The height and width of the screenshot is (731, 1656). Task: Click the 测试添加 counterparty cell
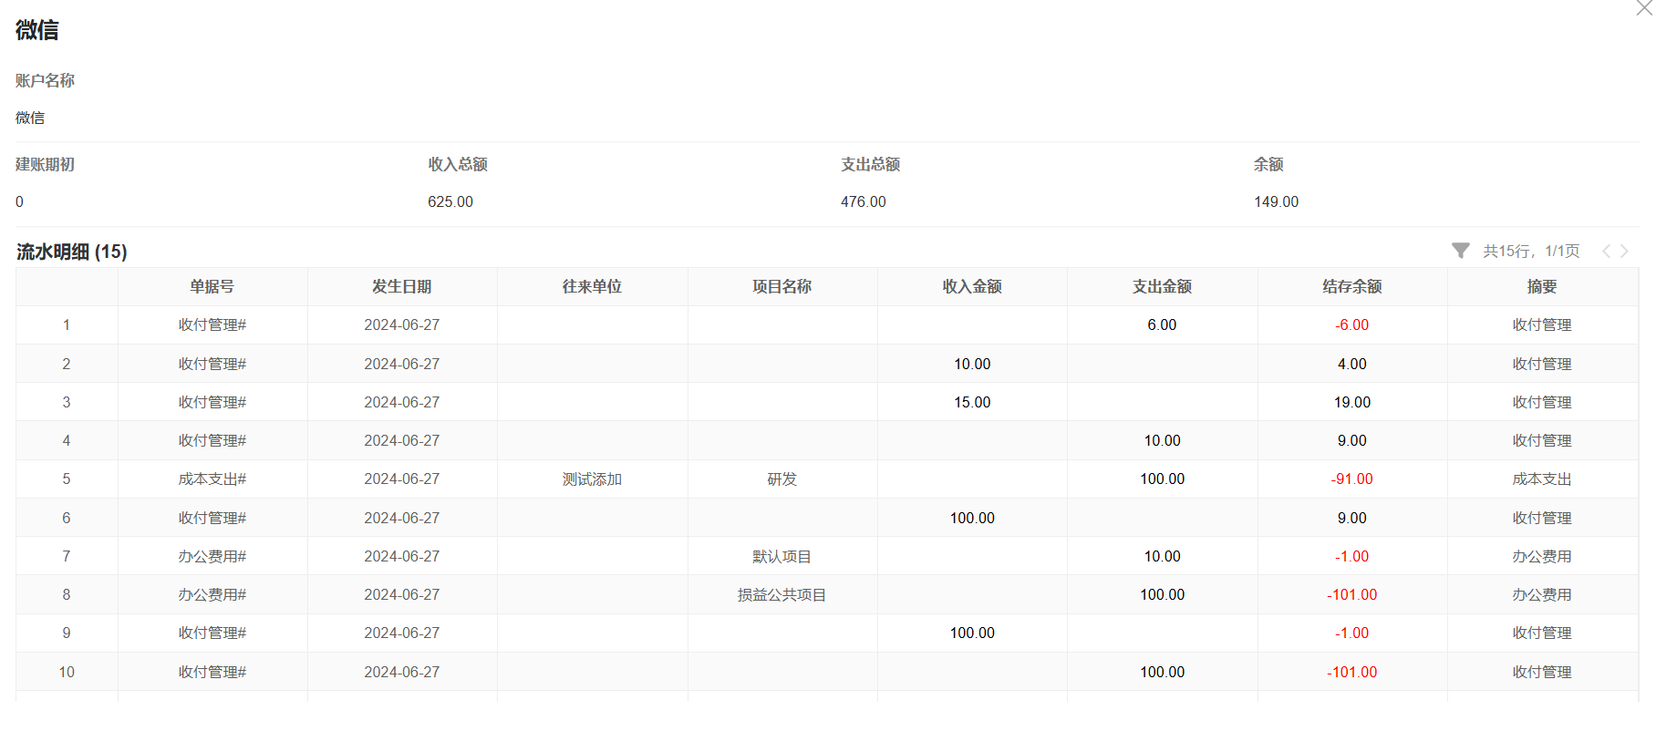click(x=592, y=479)
